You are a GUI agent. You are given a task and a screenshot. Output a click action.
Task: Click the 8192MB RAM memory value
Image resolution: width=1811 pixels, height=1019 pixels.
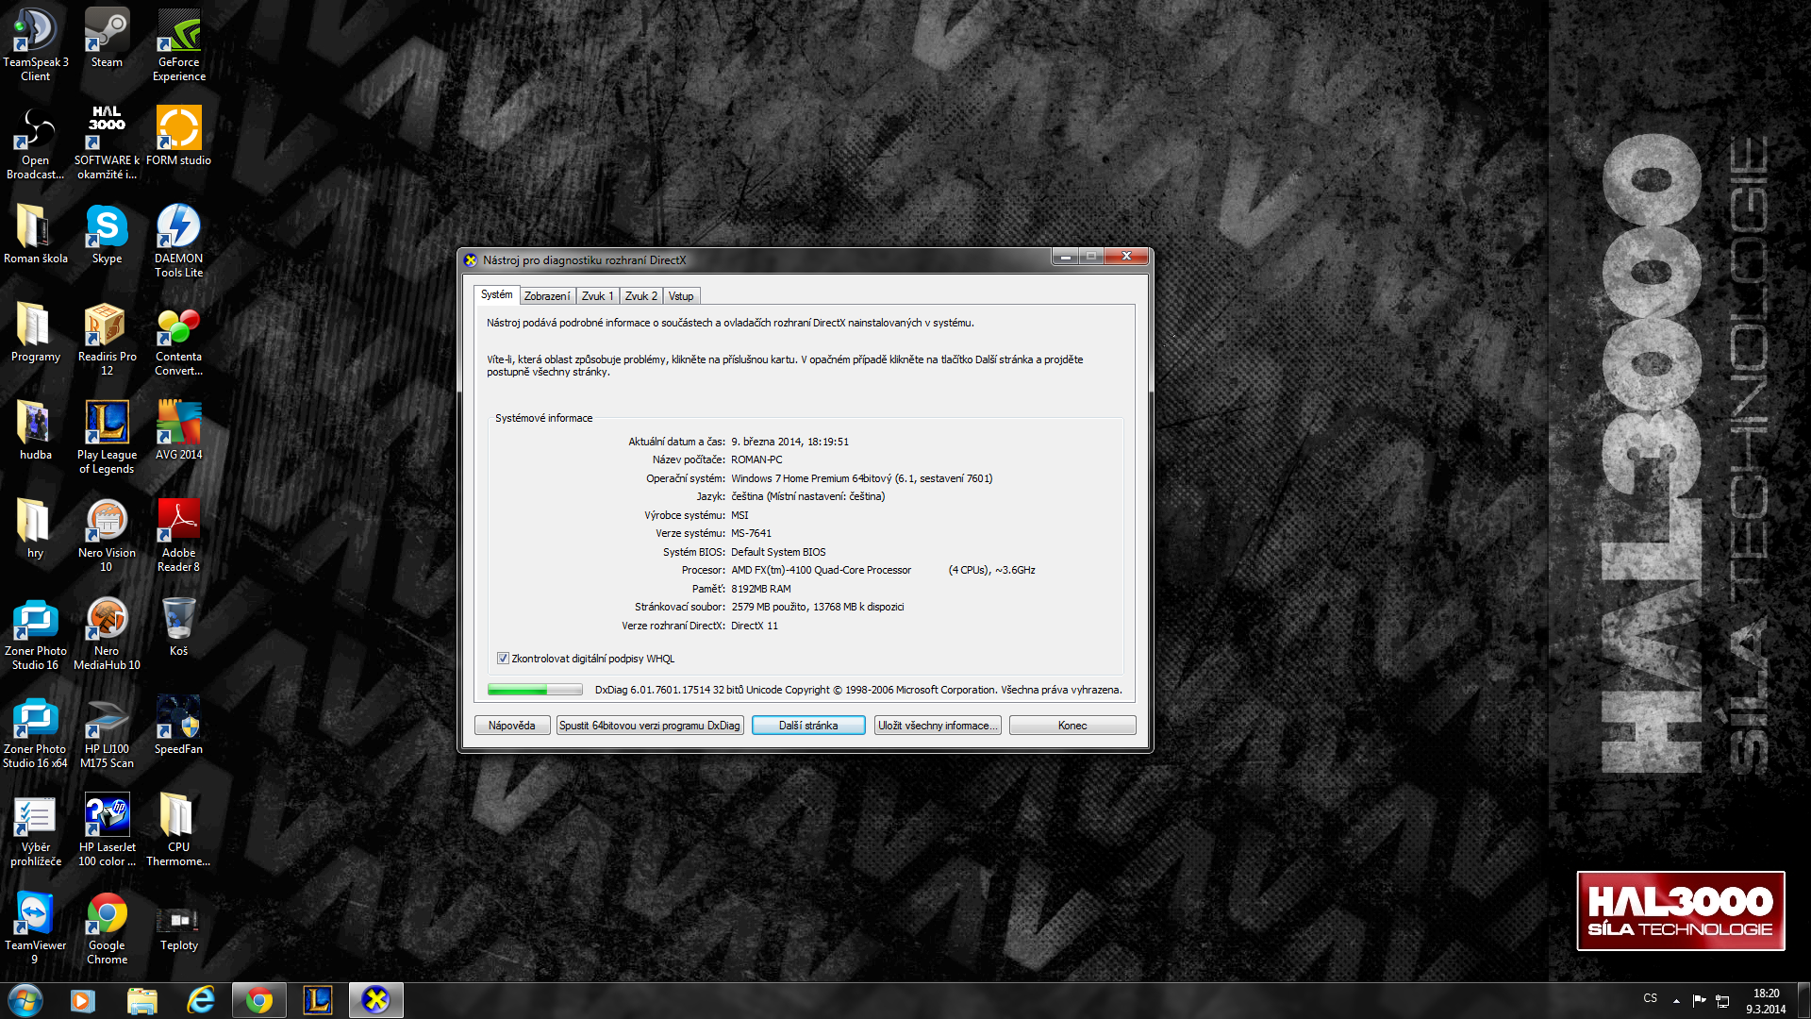coord(761,589)
